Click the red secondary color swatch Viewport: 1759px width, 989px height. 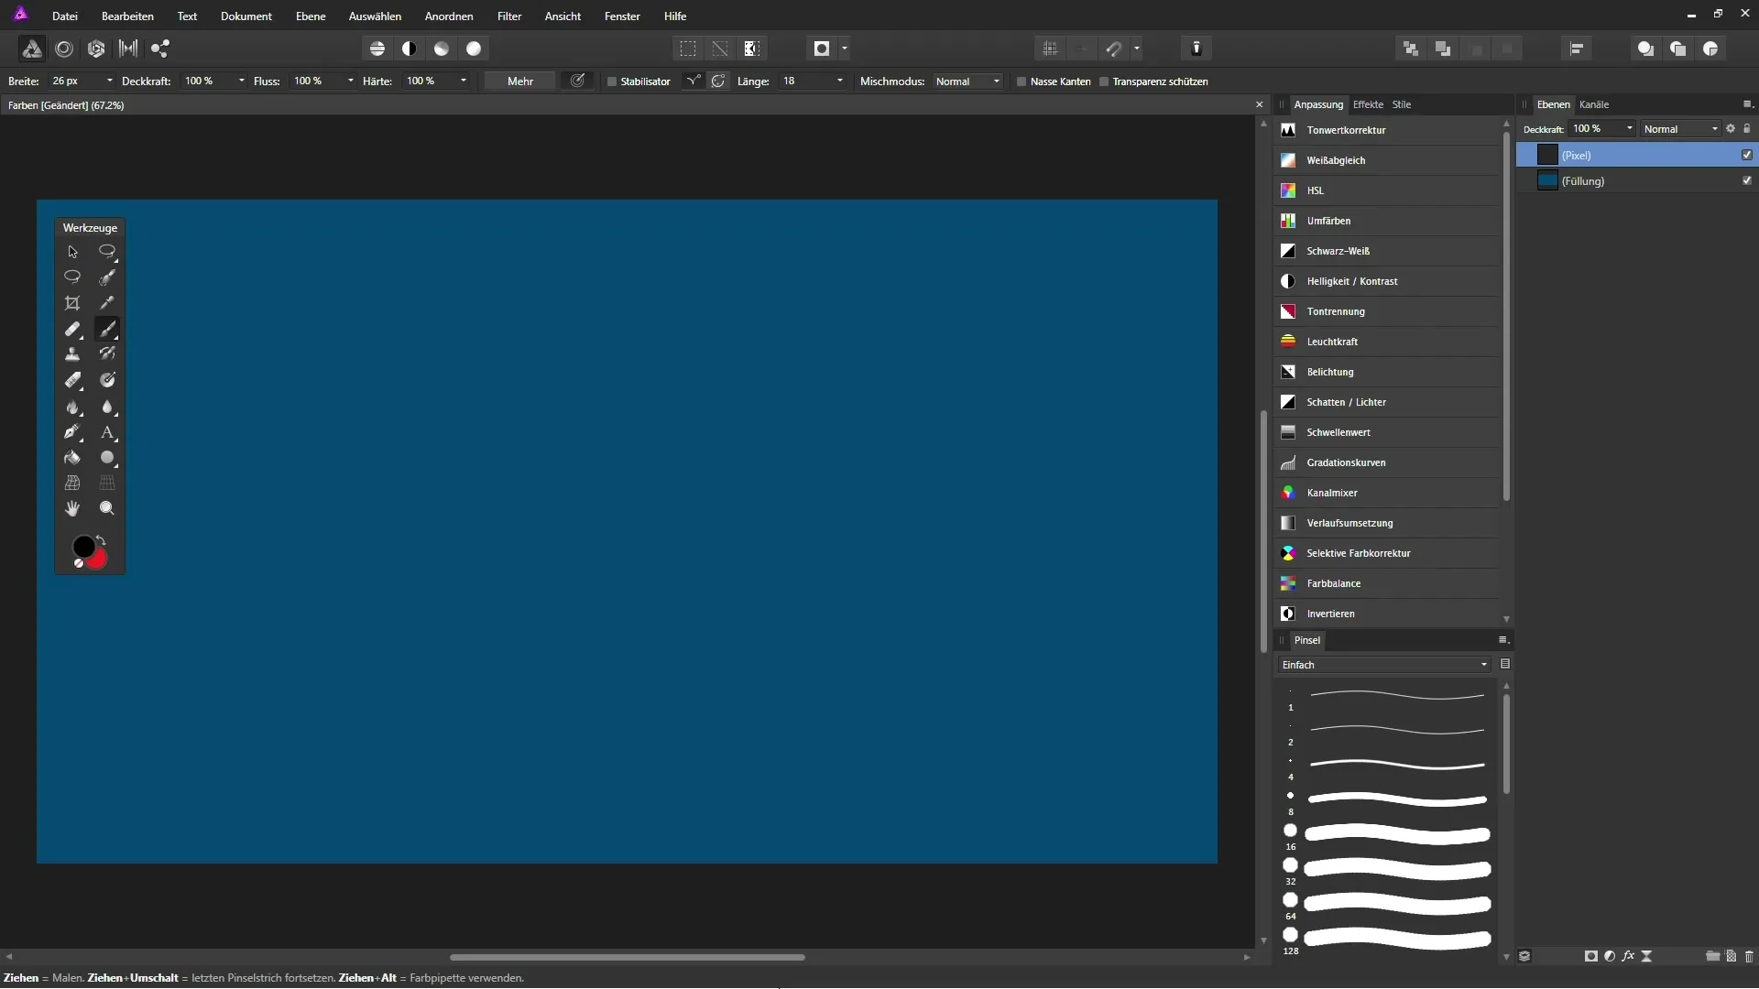pyautogui.click(x=99, y=560)
